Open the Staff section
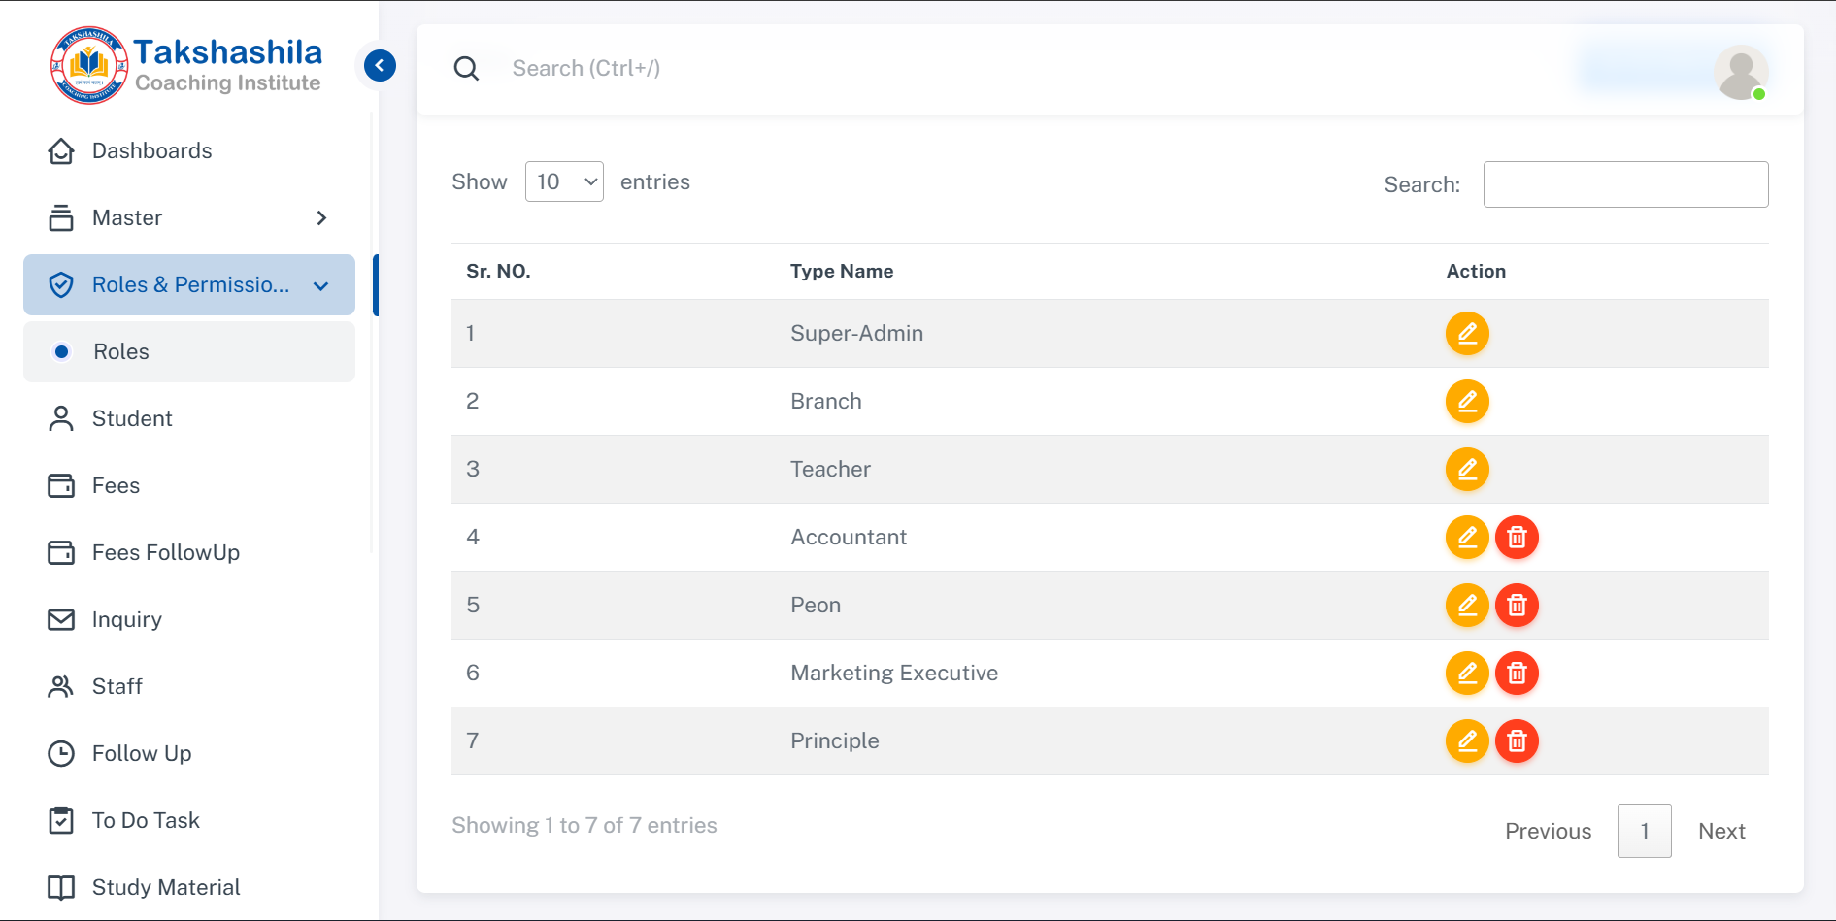Image resolution: width=1836 pixels, height=921 pixels. click(189, 687)
